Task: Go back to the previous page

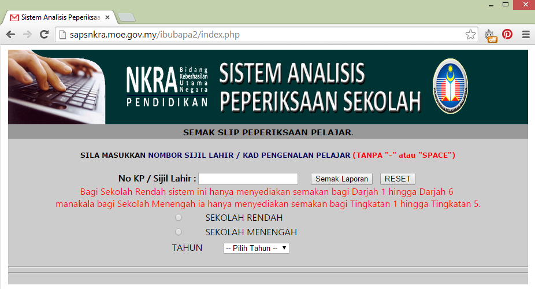Action: coord(10,35)
